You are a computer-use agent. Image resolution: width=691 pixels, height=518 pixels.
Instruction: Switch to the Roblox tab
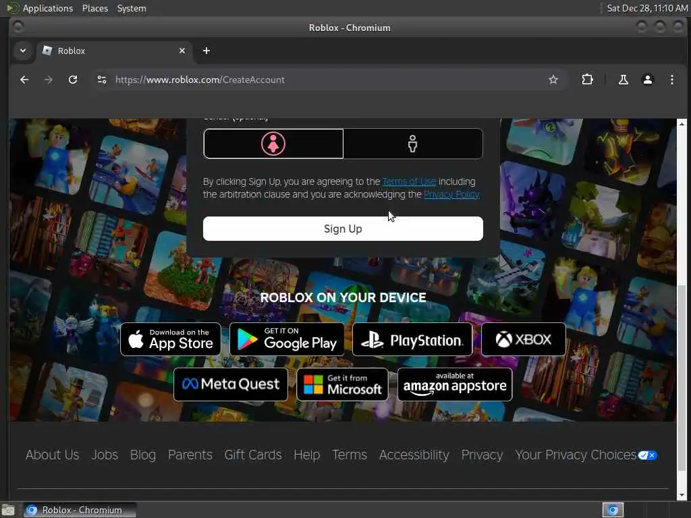[115, 51]
